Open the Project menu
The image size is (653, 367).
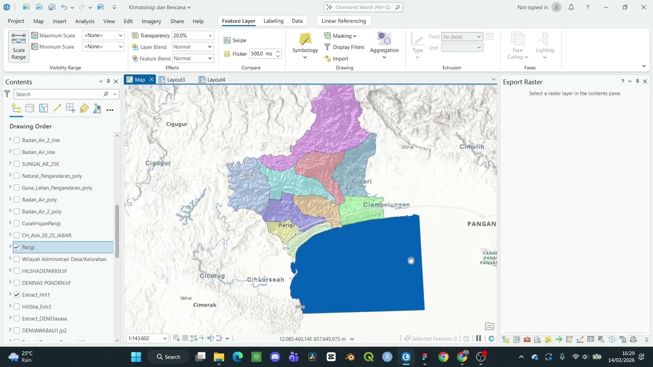pyautogui.click(x=16, y=21)
